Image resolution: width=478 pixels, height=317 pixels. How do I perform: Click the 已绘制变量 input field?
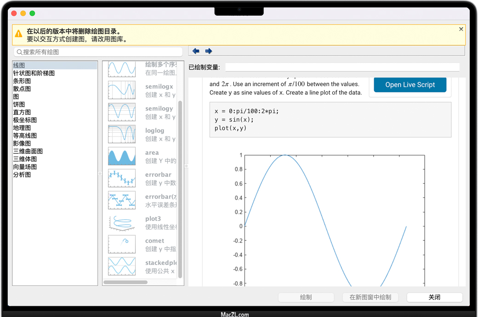tap(342, 68)
